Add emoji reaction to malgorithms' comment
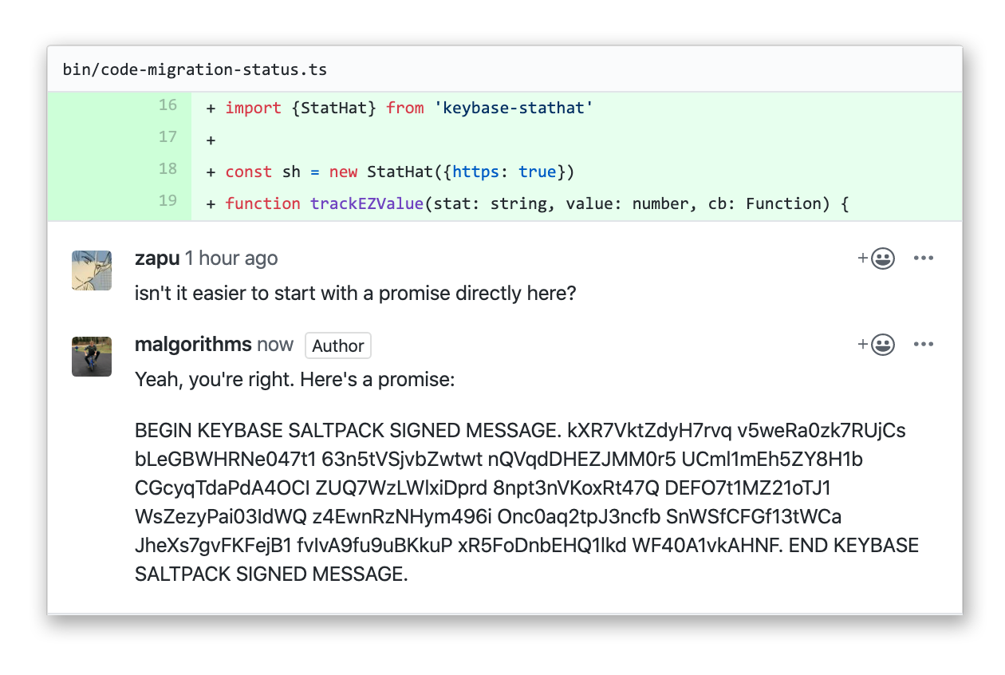This screenshot has width=1005, height=675. [876, 345]
